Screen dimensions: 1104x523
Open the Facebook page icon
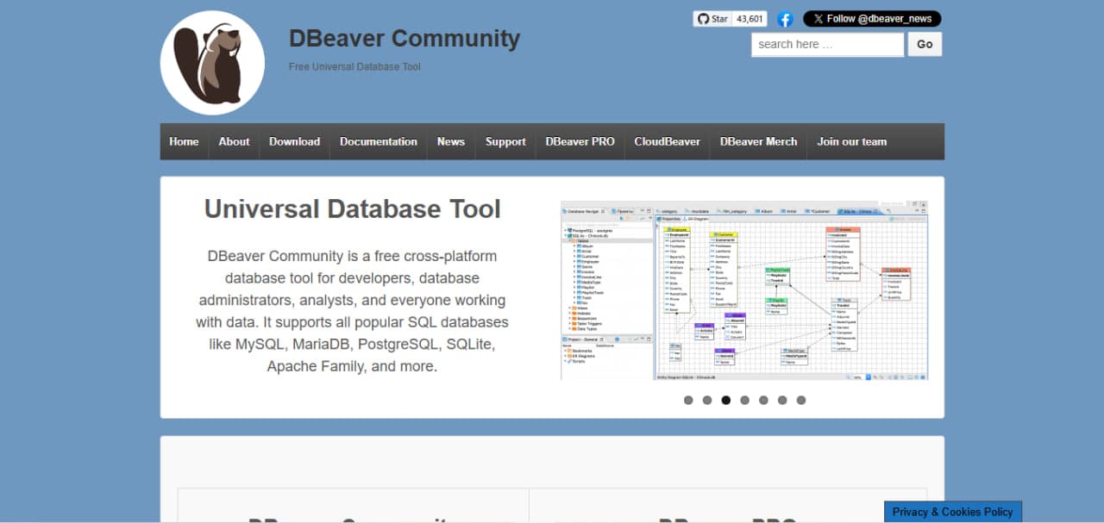pyautogui.click(x=785, y=19)
